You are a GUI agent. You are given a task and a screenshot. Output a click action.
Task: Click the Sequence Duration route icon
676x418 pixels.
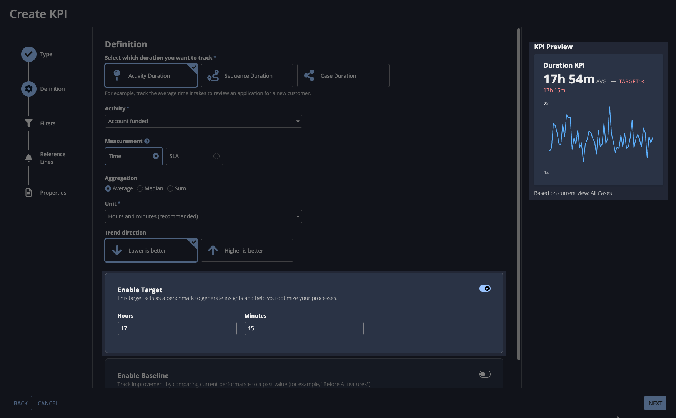pyautogui.click(x=213, y=75)
